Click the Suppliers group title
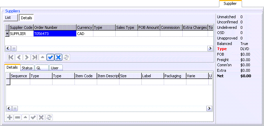The height and width of the screenshot is (126, 264). pyautogui.click(x=13, y=11)
